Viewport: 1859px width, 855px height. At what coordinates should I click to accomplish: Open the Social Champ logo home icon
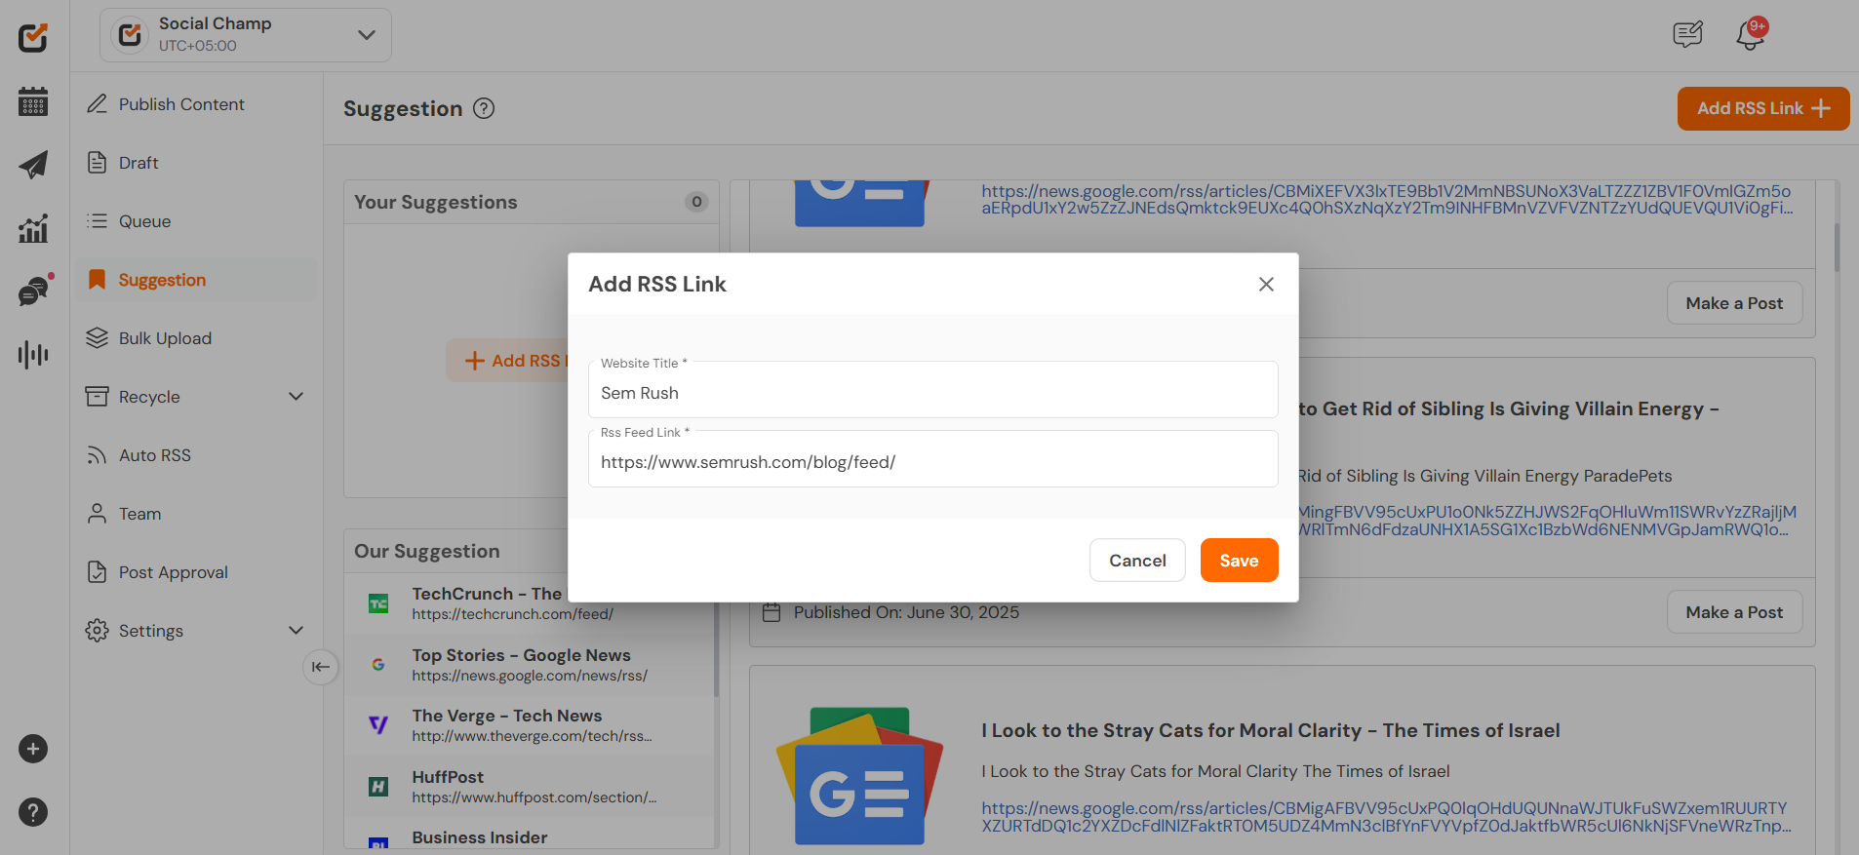pos(33,37)
